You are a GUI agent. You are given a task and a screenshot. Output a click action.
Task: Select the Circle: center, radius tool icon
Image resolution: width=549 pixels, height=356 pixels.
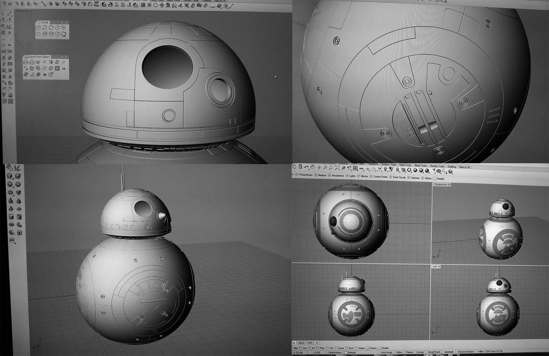pos(38,27)
